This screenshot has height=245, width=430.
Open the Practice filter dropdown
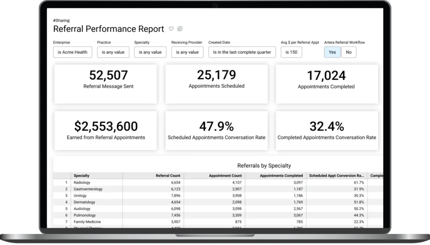(x=113, y=52)
